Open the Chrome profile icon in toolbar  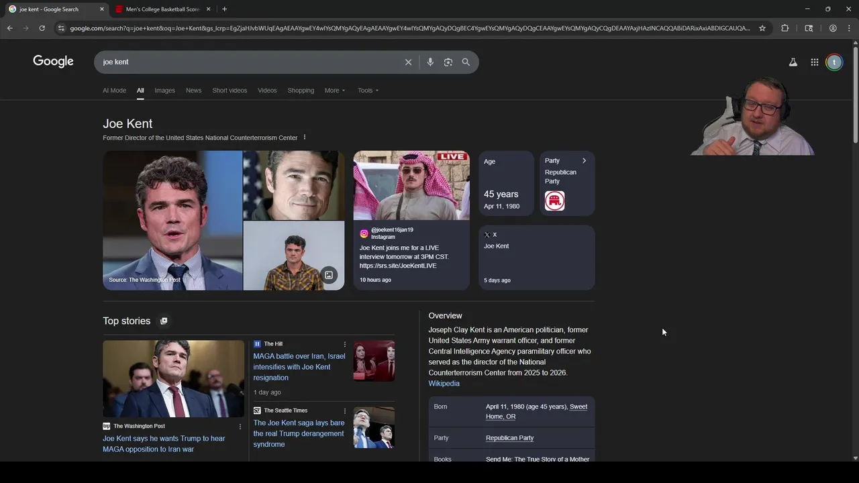click(x=833, y=28)
